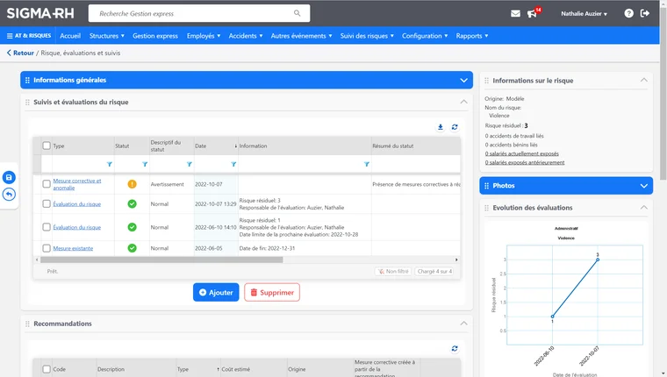Click the floating undo arrow icon
This screenshot has width=667, height=377.
(x=9, y=195)
